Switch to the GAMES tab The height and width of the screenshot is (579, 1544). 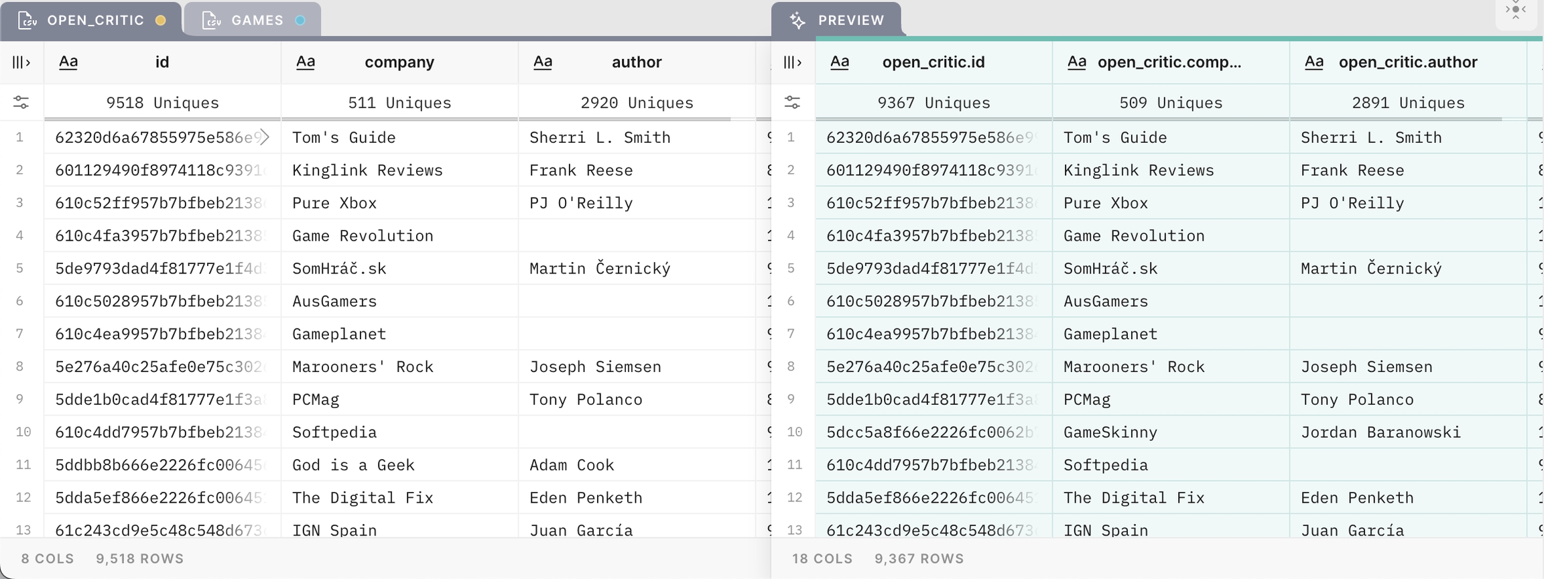tap(257, 20)
